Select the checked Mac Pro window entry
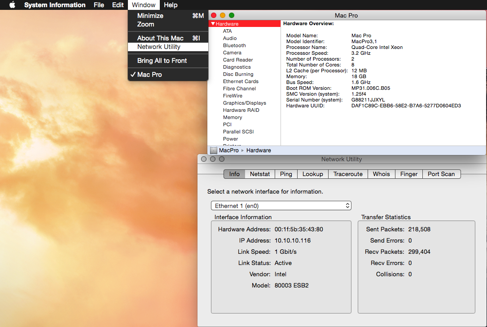 (x=168, y=75)
